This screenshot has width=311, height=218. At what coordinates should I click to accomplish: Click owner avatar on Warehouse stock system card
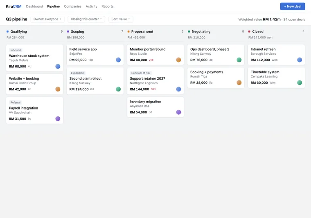pos(58,66)
